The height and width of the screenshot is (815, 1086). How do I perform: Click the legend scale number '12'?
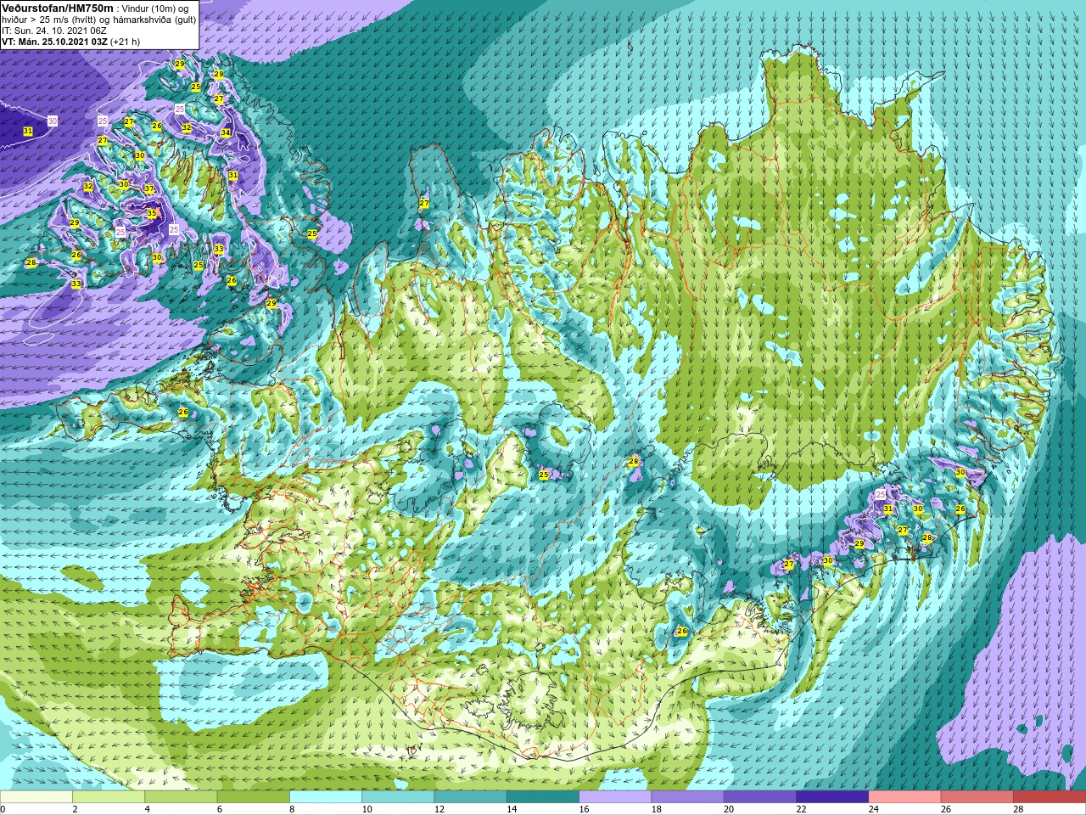tap(440, 810)
